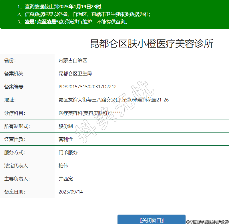Screen dimensions: 229x224
Task: Click the 备案编号 field label
Action: coord(15,87)
